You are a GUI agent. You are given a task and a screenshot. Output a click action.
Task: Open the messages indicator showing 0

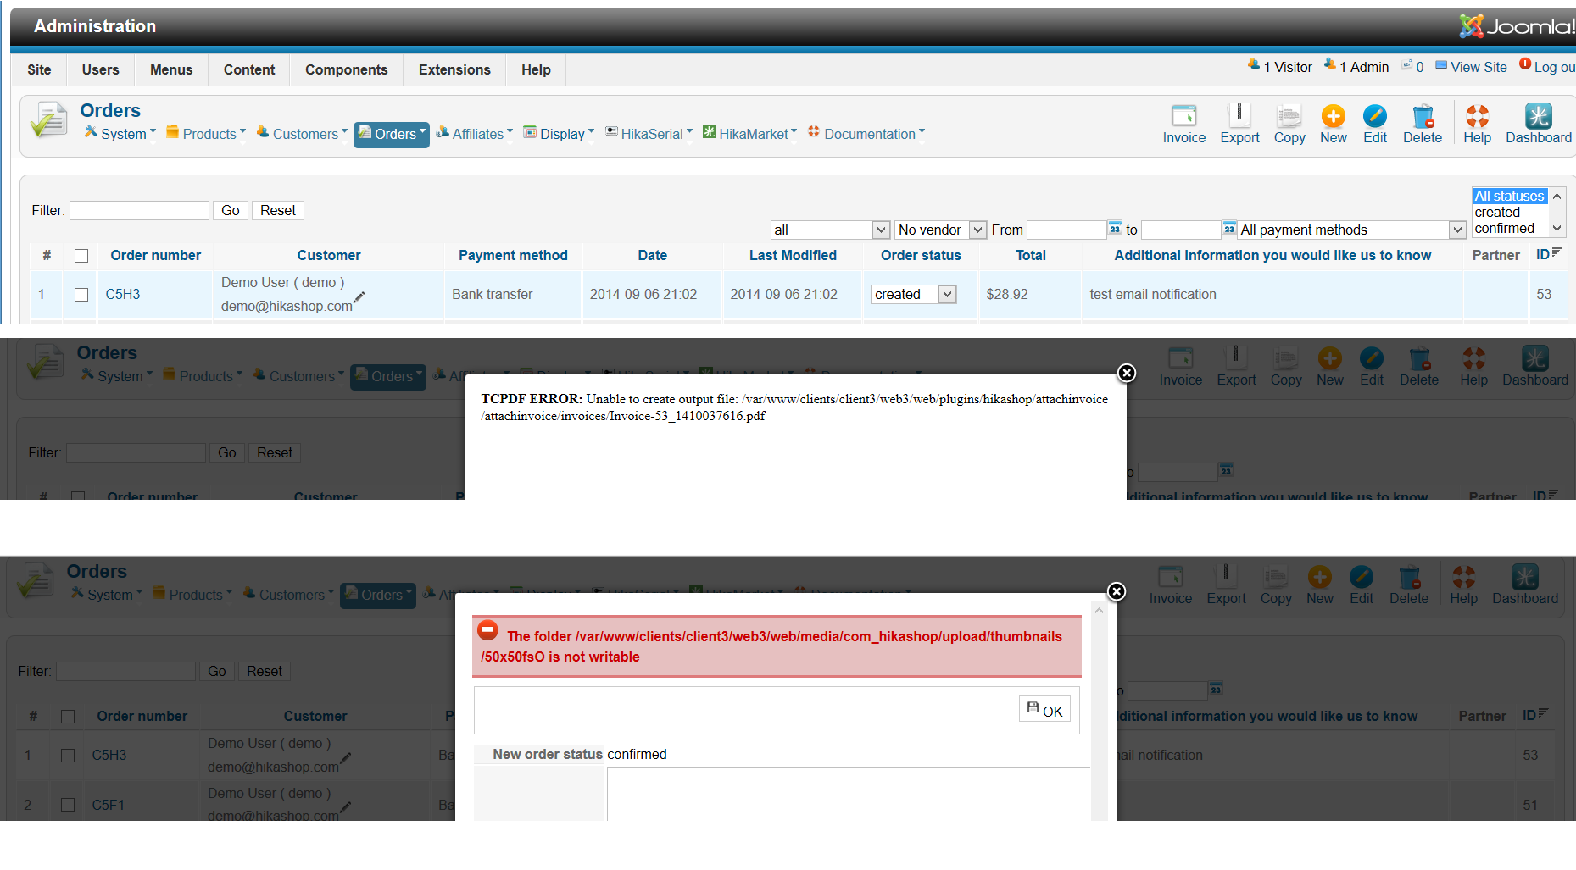pos(1412,66)
